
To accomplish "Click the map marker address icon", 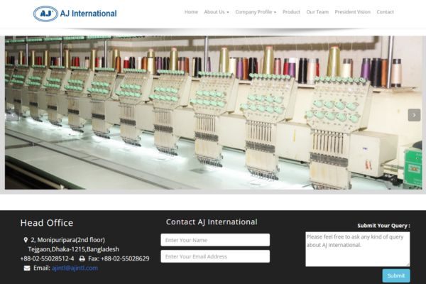I will 26,240.
